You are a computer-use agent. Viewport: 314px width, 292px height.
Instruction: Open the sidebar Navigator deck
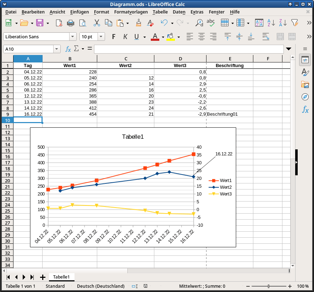tap(305, 97)
